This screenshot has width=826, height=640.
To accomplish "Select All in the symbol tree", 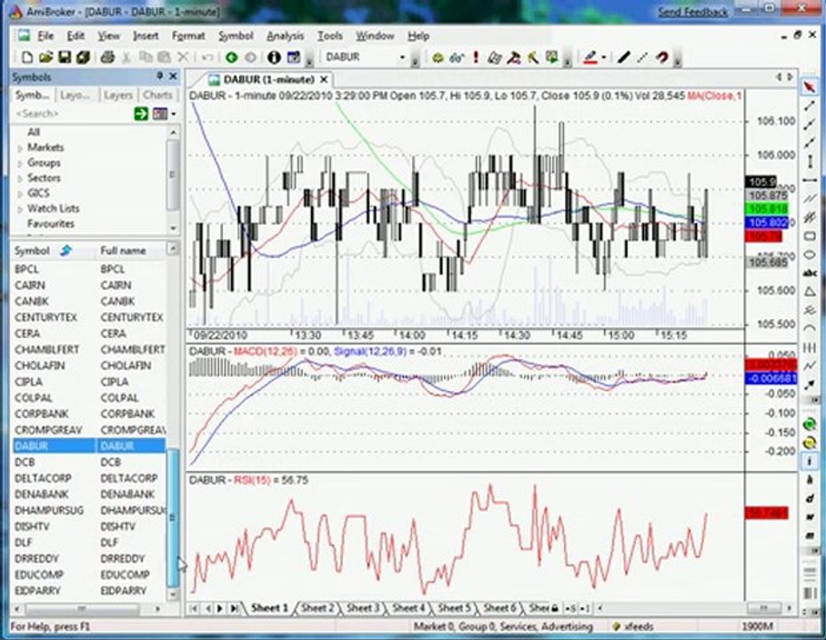I will (34, 132).
